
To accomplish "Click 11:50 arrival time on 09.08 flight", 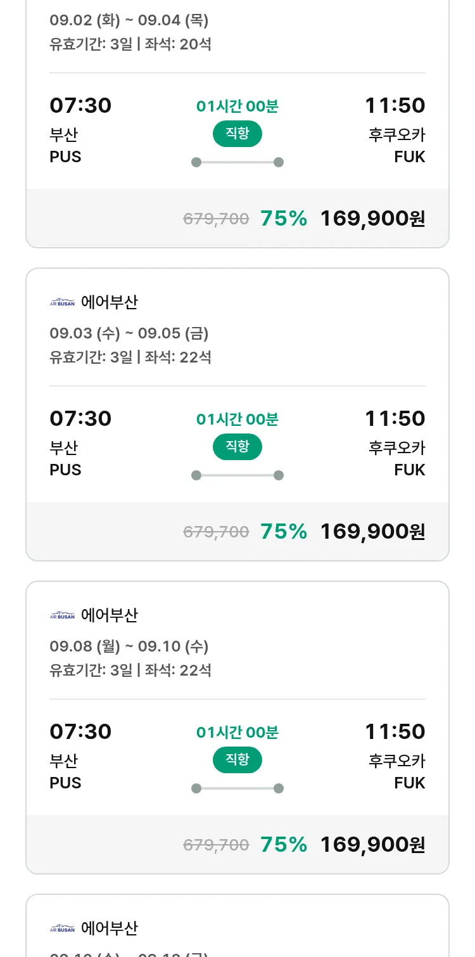I will click(395, 732).
